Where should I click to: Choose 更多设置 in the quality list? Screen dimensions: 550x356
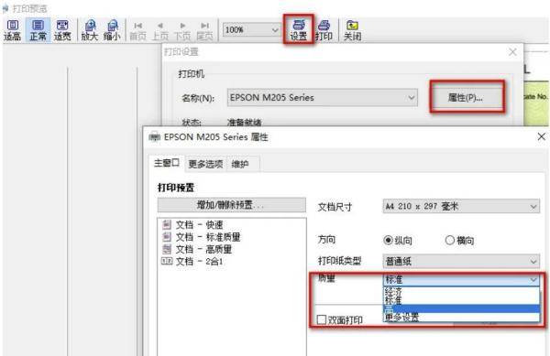click(x=461, y=318)
